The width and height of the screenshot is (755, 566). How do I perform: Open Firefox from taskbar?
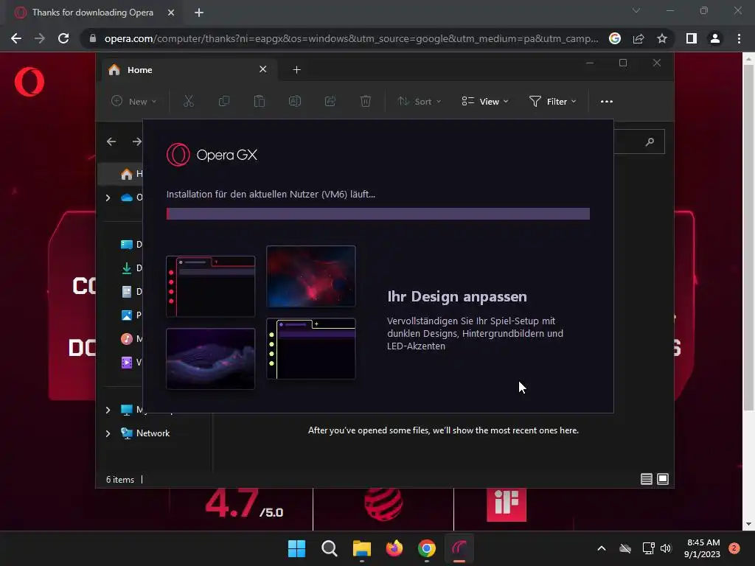[x=394, y=548]
